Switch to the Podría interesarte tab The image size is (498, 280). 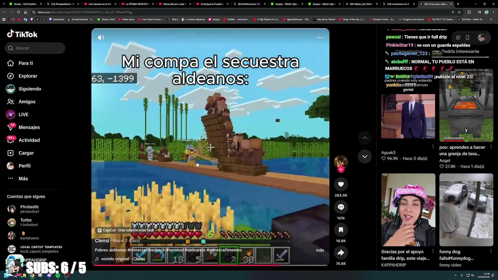pyautogui.click(x=460, y=51)
